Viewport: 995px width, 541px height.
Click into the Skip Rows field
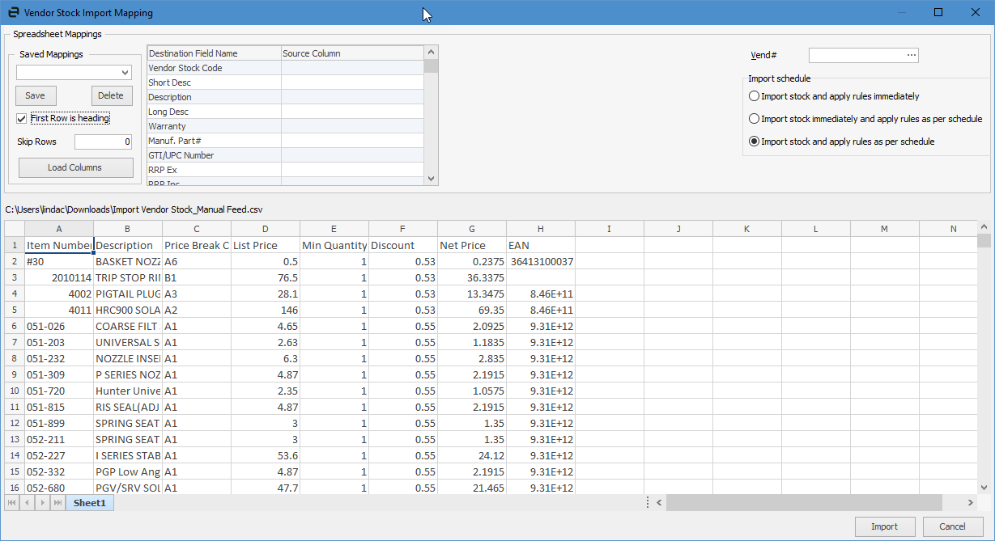click(103, 142)
